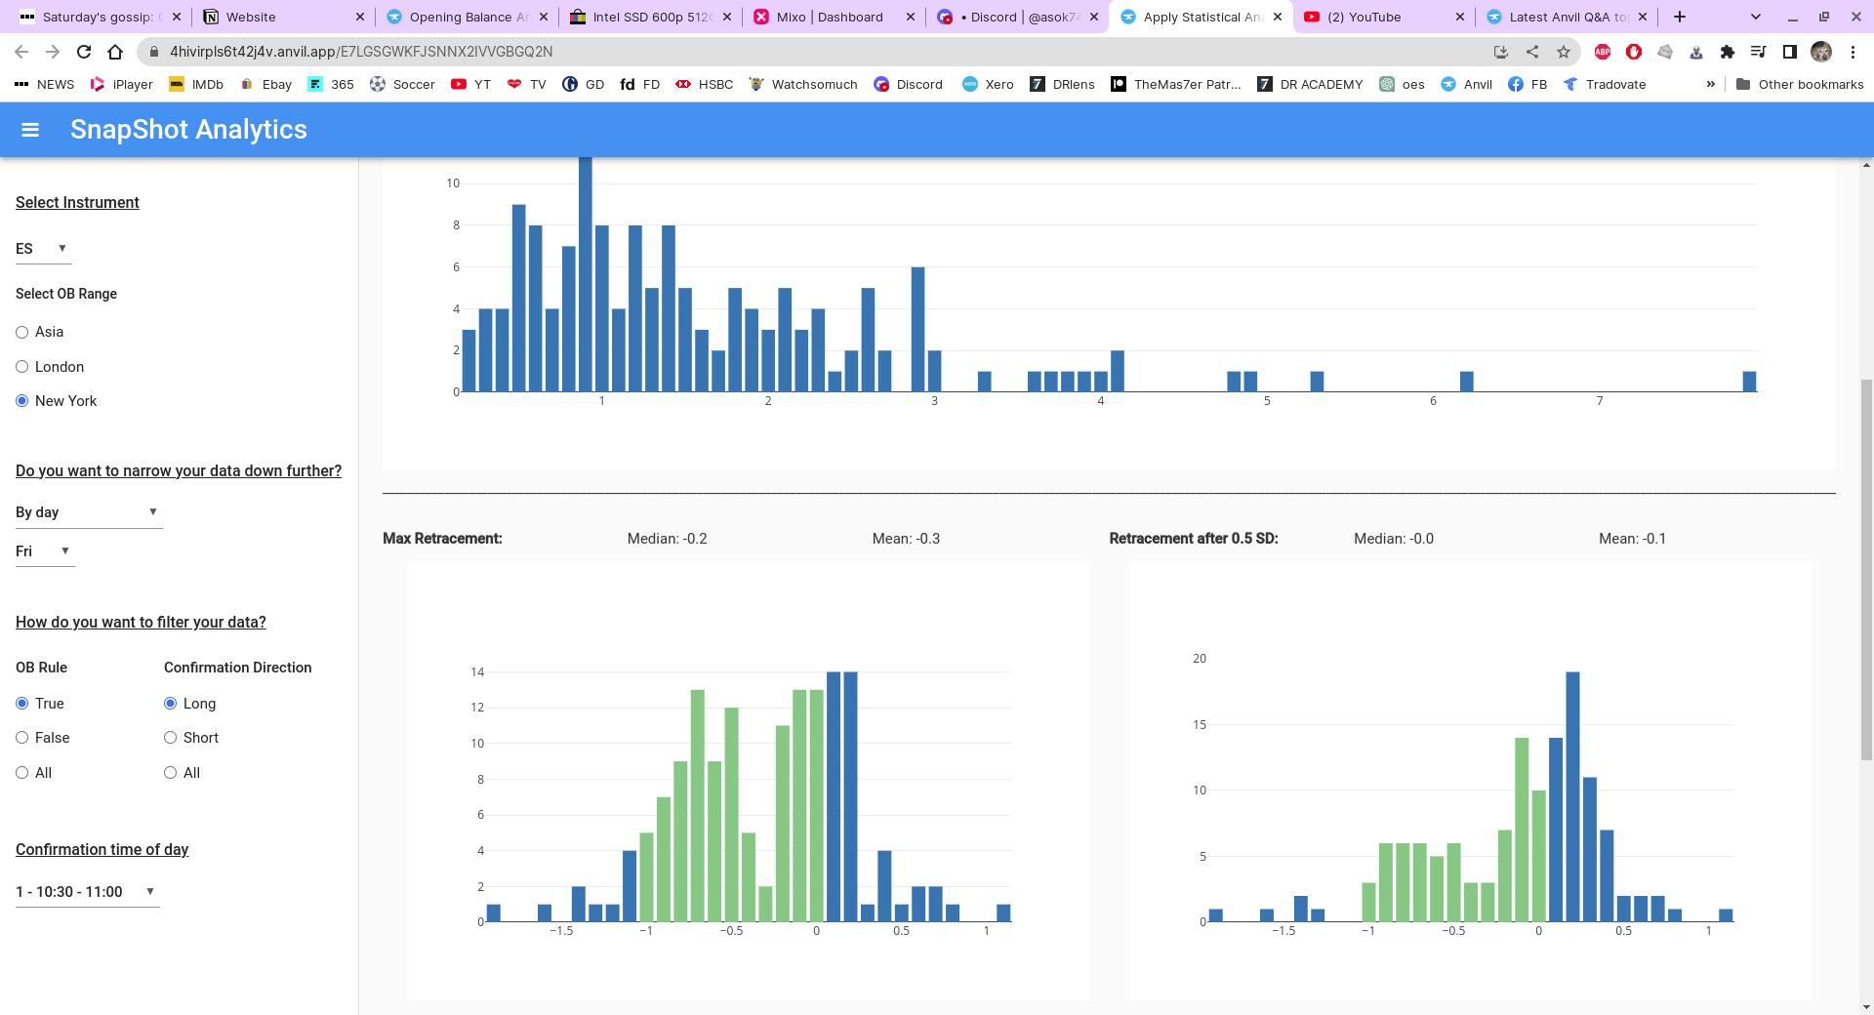Screen dimensions: 1874x1015
Task: Open a new browser tab
Action: coord(1679,17)
